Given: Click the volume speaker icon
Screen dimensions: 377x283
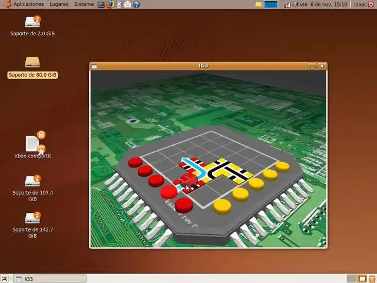Looking at the screenshot, I should 296,4.
